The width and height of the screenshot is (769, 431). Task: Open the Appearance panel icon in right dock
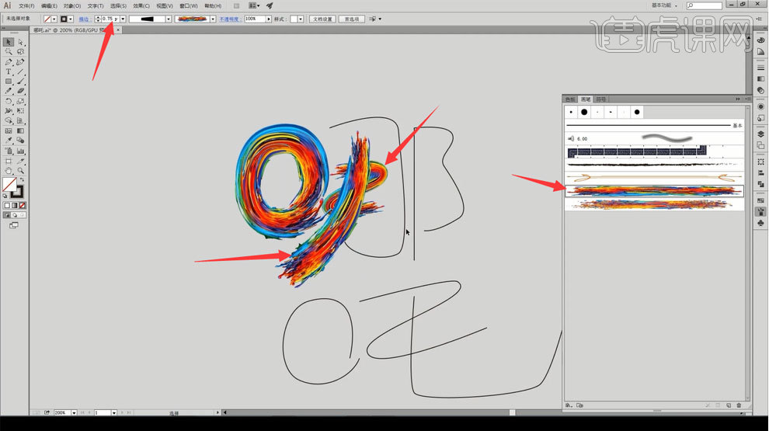coord(760,106)
